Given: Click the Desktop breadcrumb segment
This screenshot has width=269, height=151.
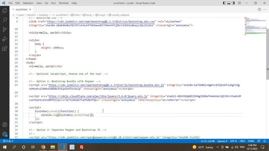Looking at the screenshot, I should 44,15.
